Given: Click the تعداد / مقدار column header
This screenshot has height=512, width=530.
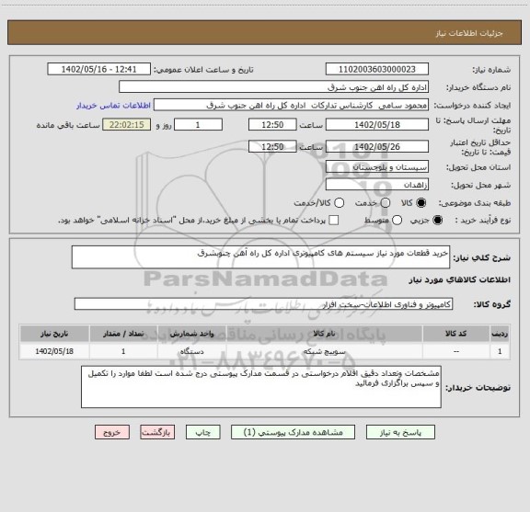Looking at the screenshot, I should (x=123, y=334).
